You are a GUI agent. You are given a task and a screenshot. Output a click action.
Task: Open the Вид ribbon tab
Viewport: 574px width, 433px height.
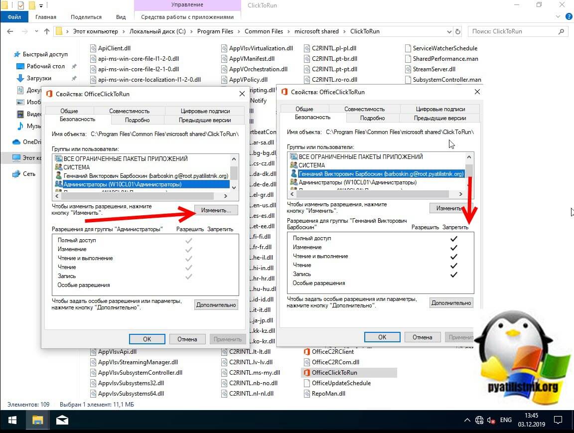tap(121, 17)
